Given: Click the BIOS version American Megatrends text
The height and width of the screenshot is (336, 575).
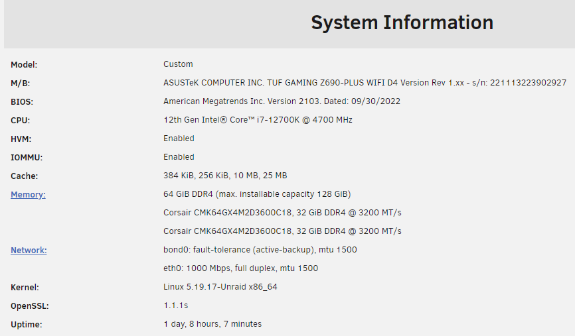Looking at the screenshot, I should point(282,101).
